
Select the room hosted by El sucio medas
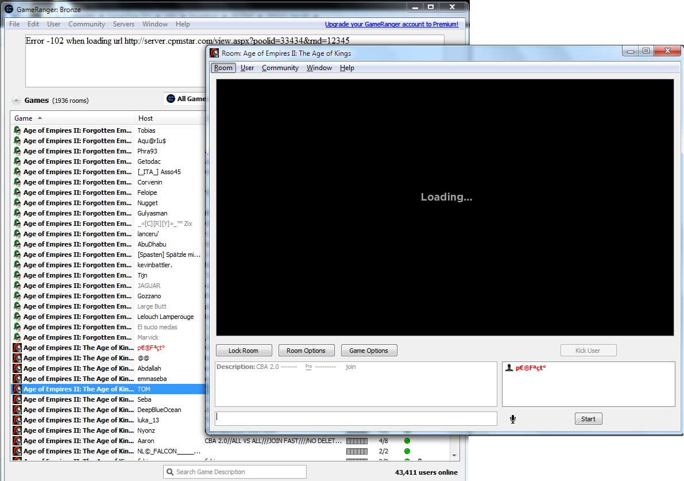click(108, 327)
